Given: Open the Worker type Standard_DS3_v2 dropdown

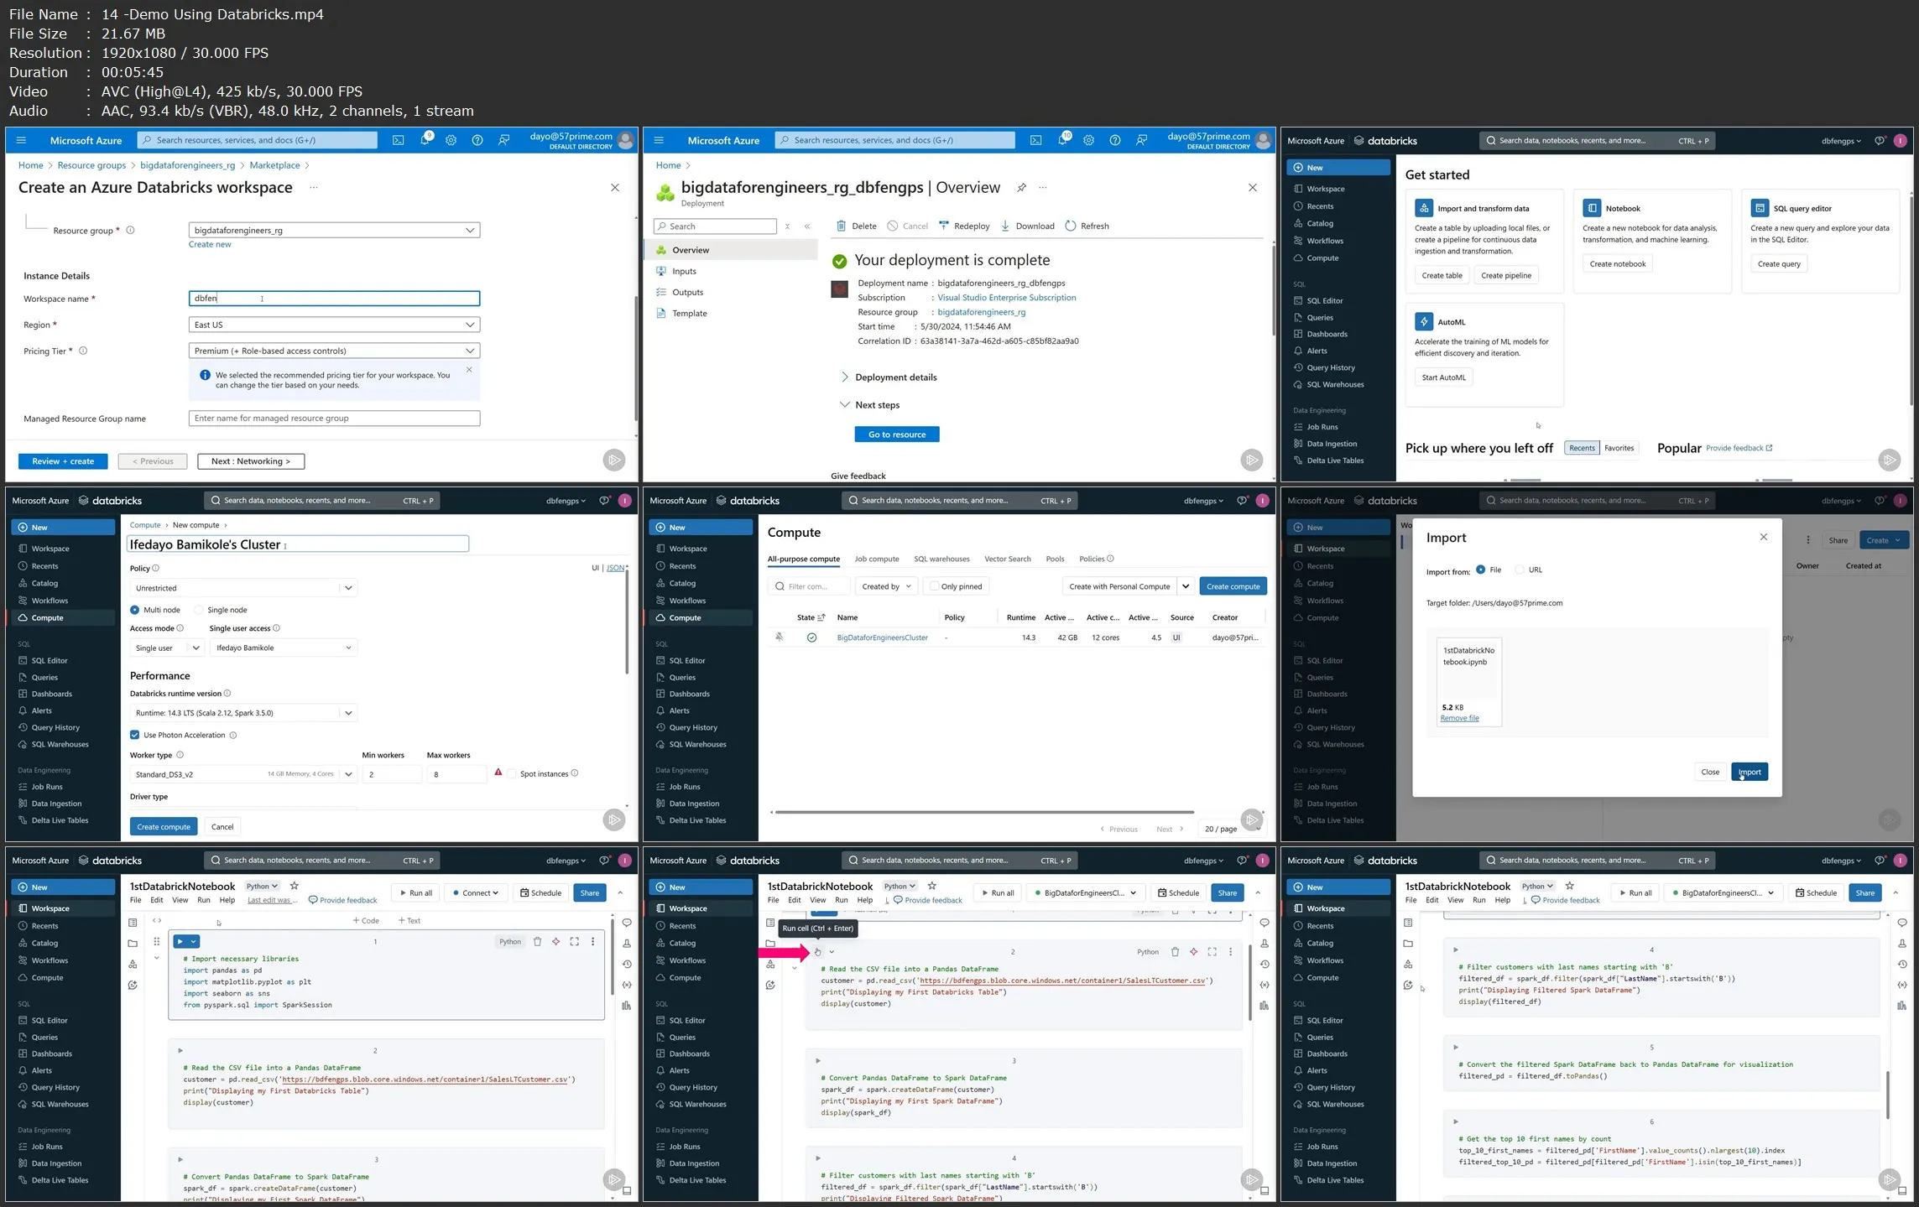Looking at the screenshot, I should coord(243,774).
